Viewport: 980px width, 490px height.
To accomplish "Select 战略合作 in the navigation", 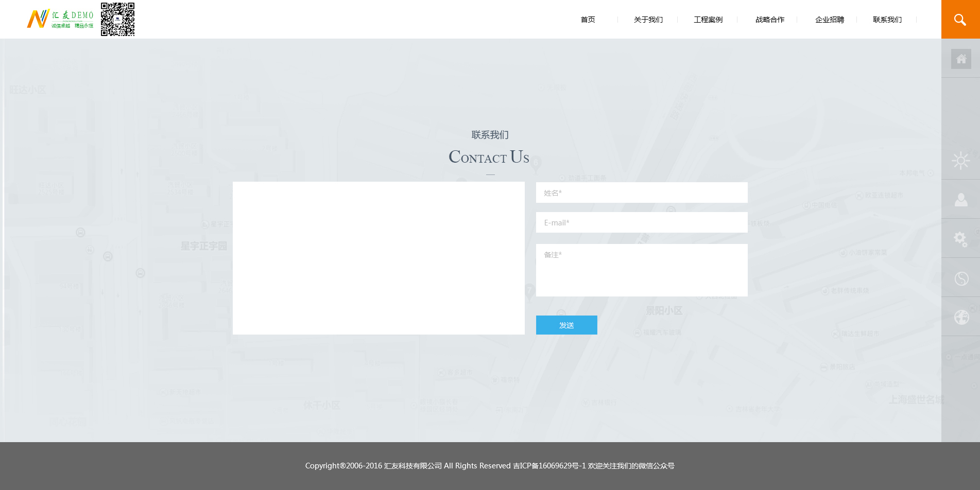I will click(769, 20).
